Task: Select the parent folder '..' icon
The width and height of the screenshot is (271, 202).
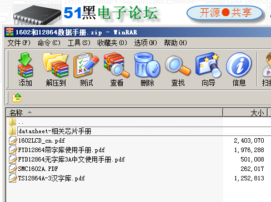Action: point(12,122)
